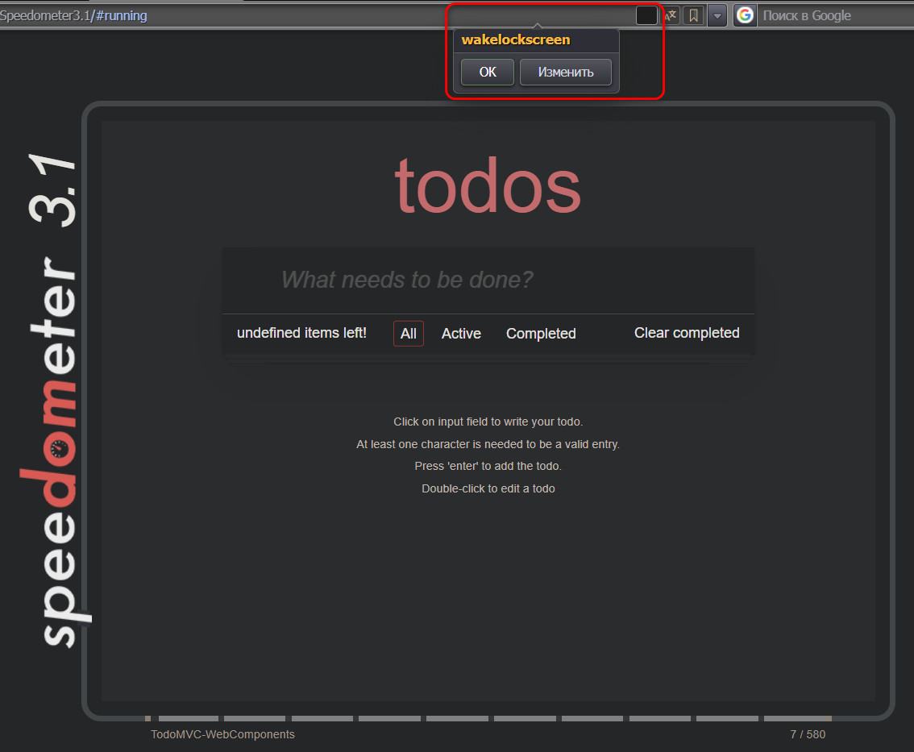Select the Completed filter

541,334
